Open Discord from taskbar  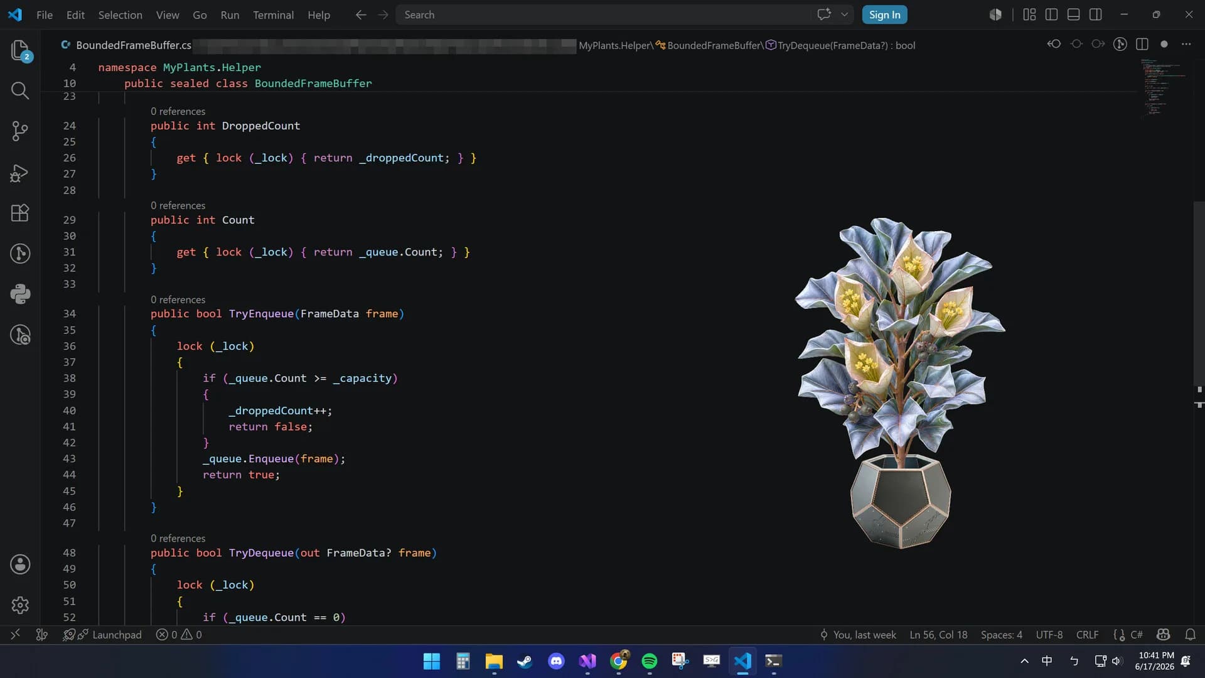[556, 661]
